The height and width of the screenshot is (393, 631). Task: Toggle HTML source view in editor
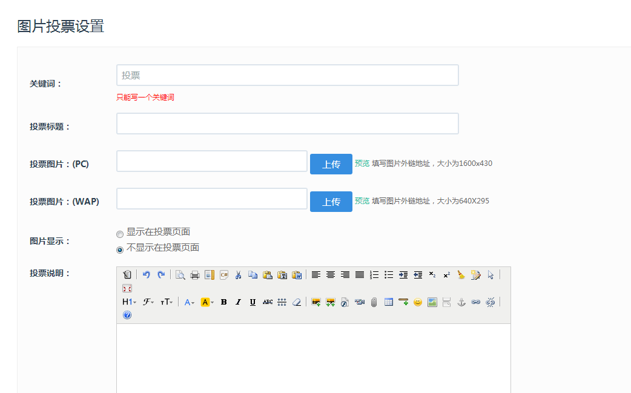click(127, 275)
